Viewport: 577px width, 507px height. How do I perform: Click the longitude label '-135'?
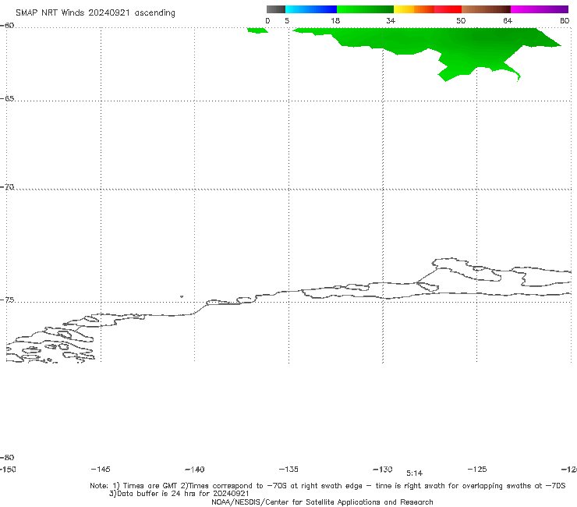click(288, 470)
